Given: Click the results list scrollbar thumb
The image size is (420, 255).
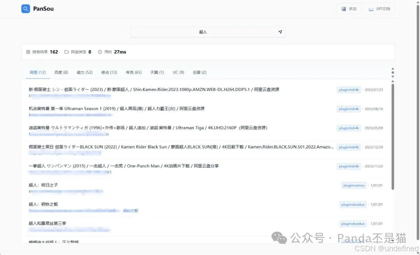Looking at the screenshot, I should pyautogui.click(x=393, y=136).
